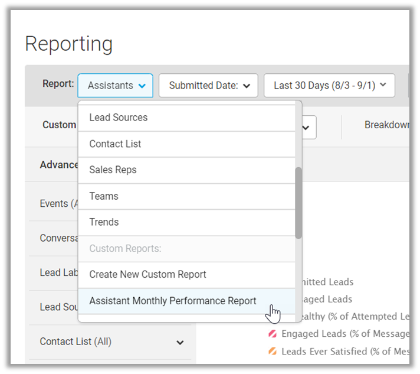Choose Contact List in the report menu
420x374 pixels.
tap(115, 144)
